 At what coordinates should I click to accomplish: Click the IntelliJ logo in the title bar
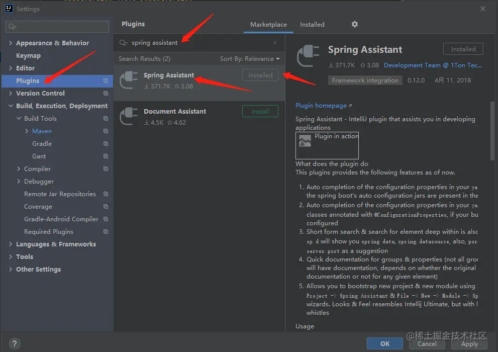click(9, 9)
